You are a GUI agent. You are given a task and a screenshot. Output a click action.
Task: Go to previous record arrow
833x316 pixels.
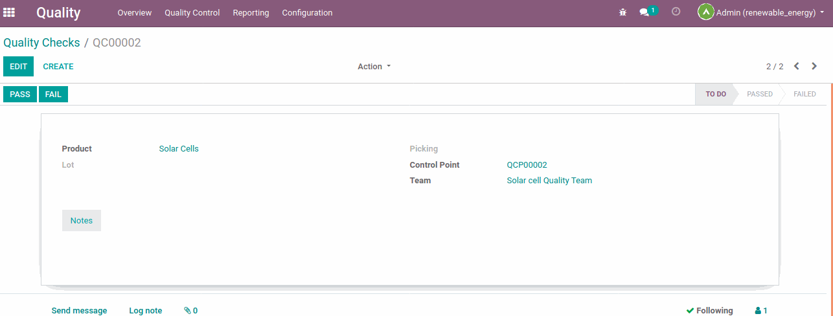click(x=797, y=66)
